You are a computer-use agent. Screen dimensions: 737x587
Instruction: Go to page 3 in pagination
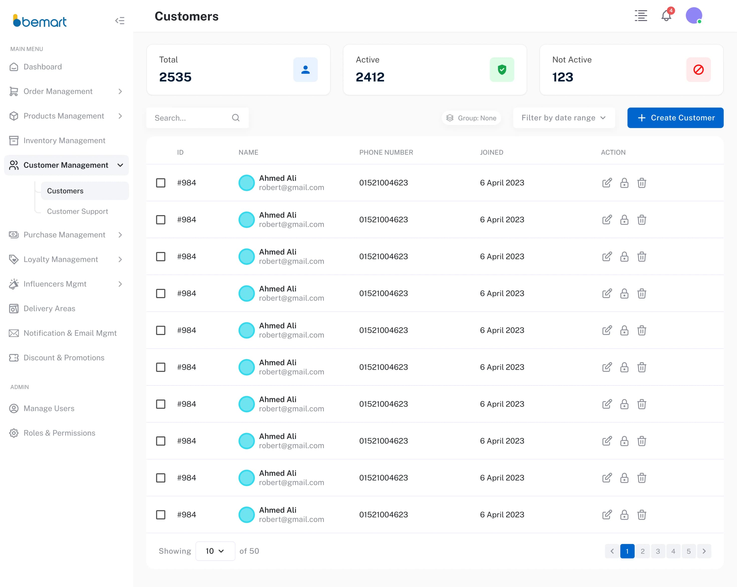point(658,551)
